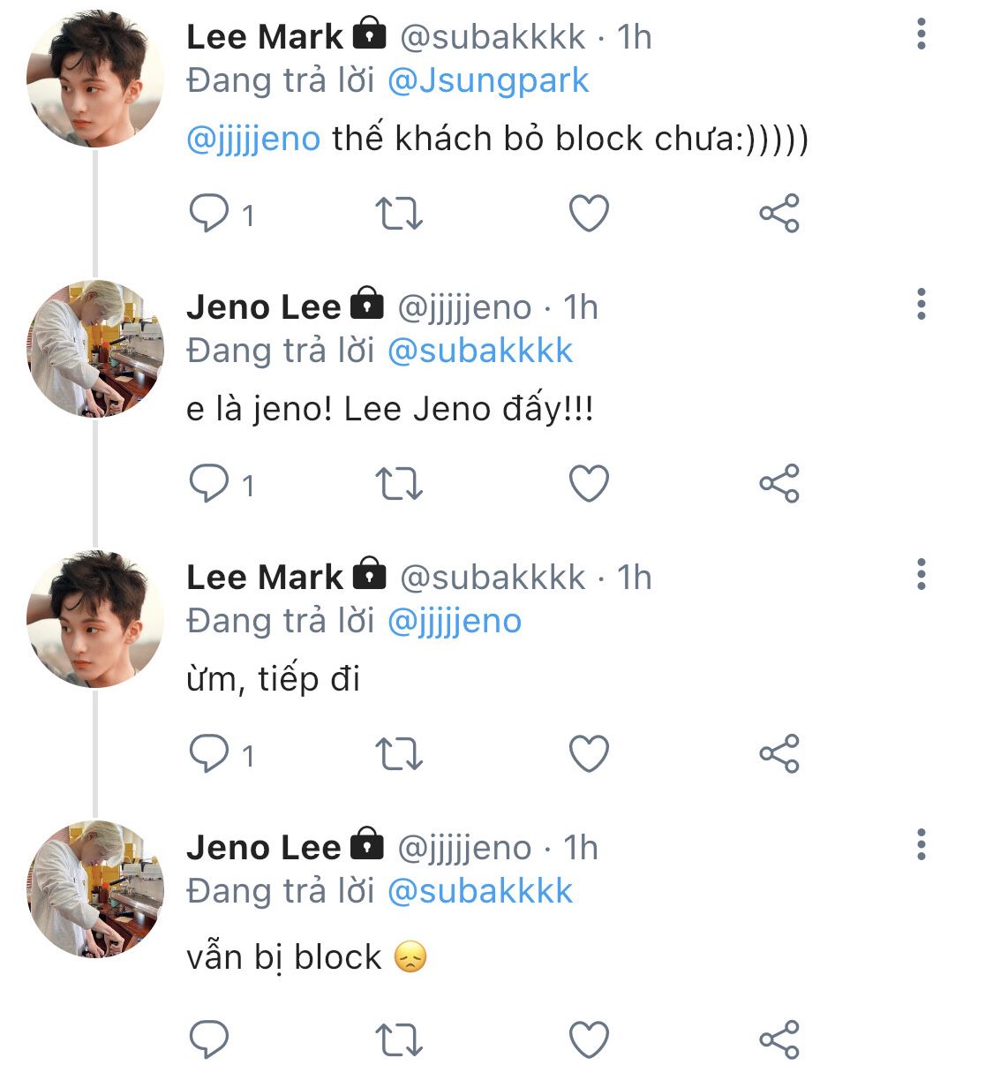Click @jjjjjeno mention in Lee Mark's first tweet

pos(253,140)
